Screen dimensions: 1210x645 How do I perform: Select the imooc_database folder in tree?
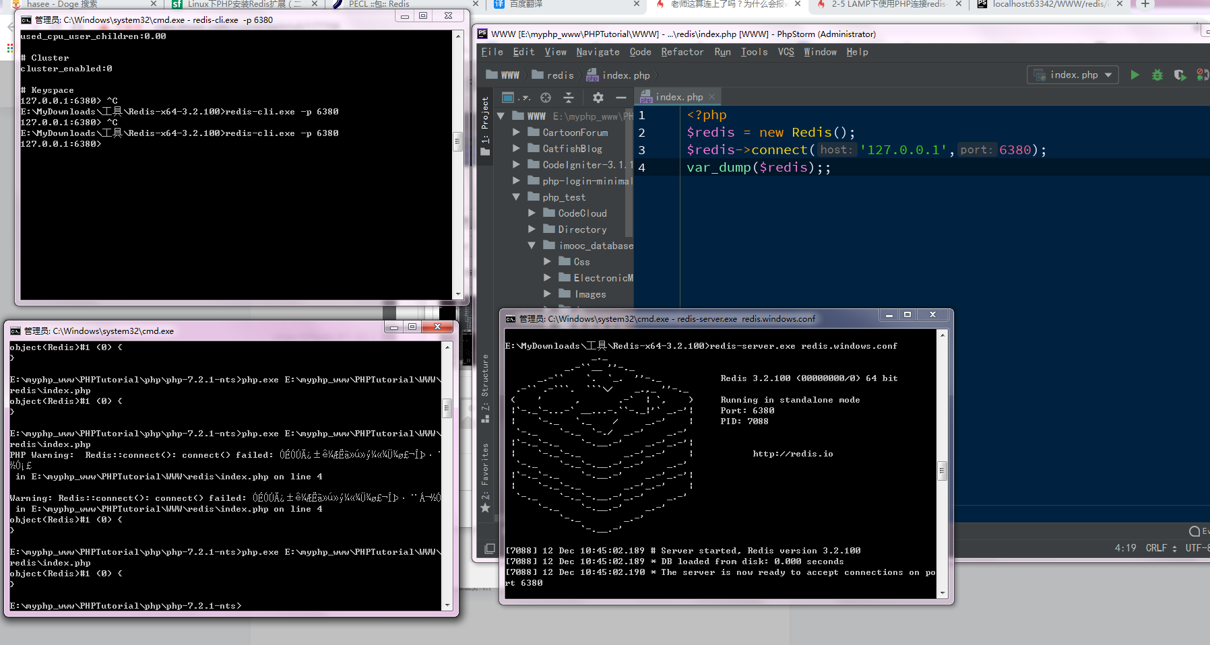pyautogui.click(x=596, y=246)
